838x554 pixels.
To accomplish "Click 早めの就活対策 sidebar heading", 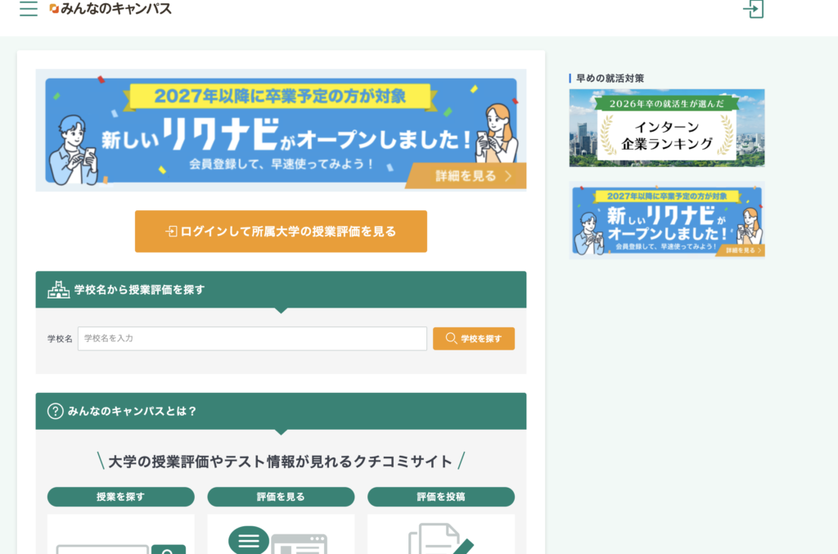I will pos(610,79).
